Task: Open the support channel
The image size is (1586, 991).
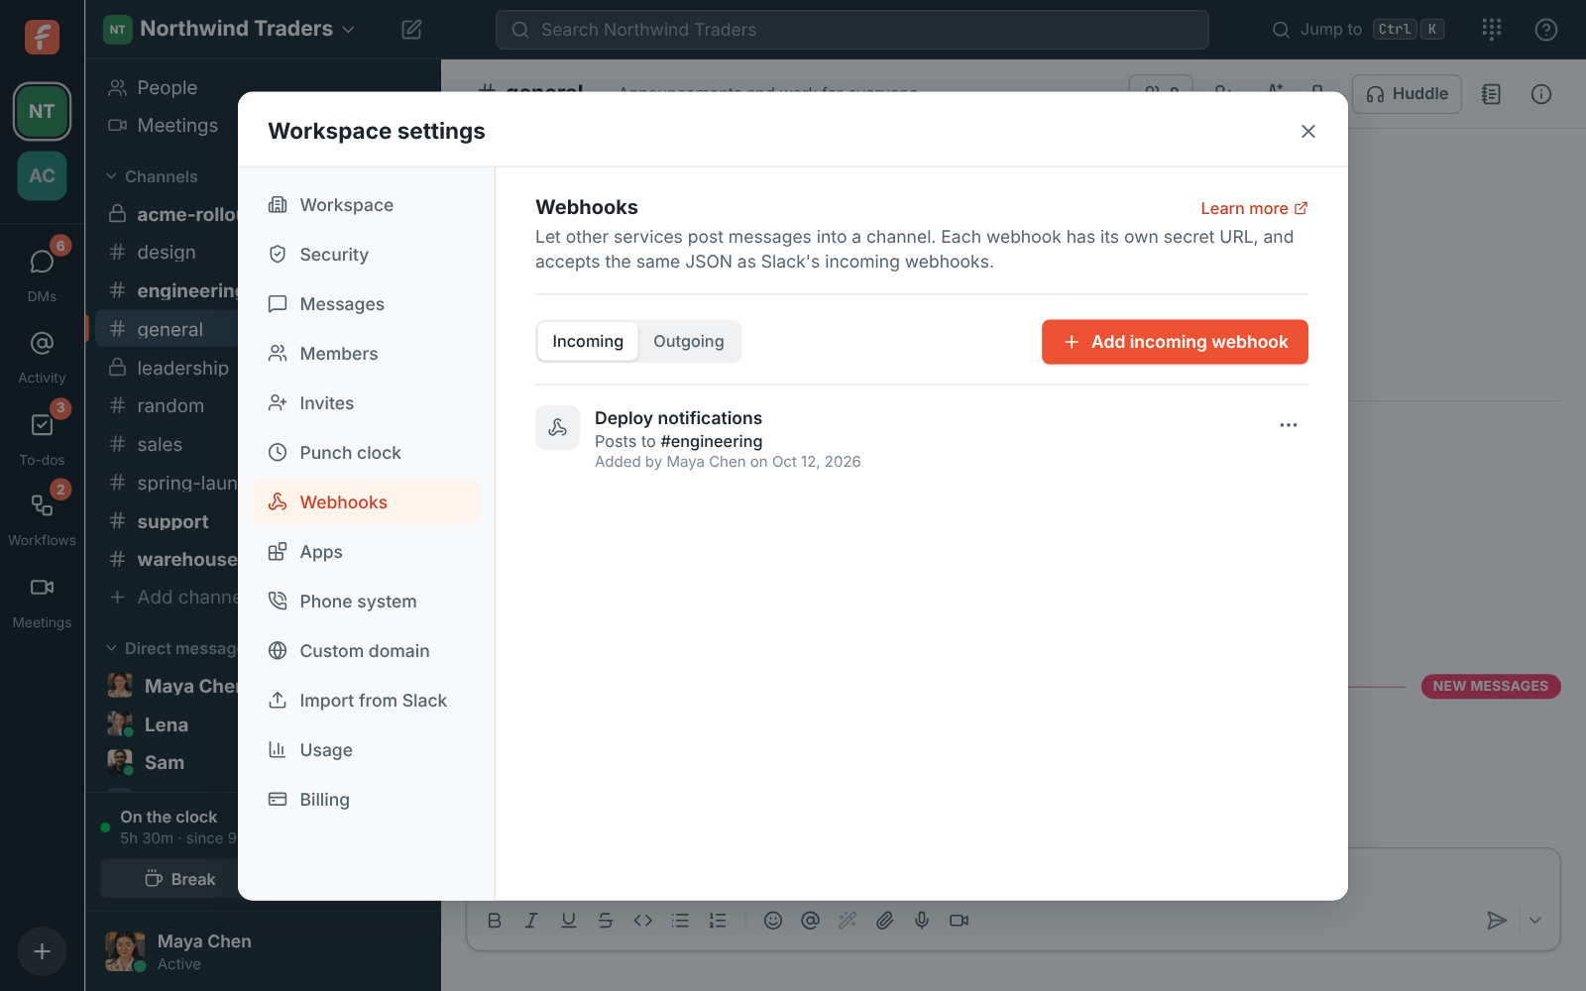Action: [167, 521]
